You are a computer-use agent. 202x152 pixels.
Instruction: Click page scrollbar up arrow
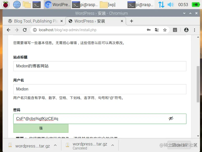click(198, 37)
